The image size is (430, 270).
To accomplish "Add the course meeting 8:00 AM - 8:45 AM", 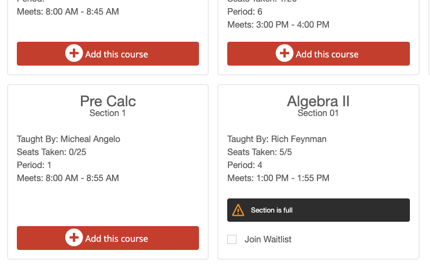I will (x=108, y=54).
